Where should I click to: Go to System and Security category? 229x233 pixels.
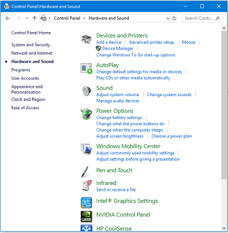coord(31,45)
